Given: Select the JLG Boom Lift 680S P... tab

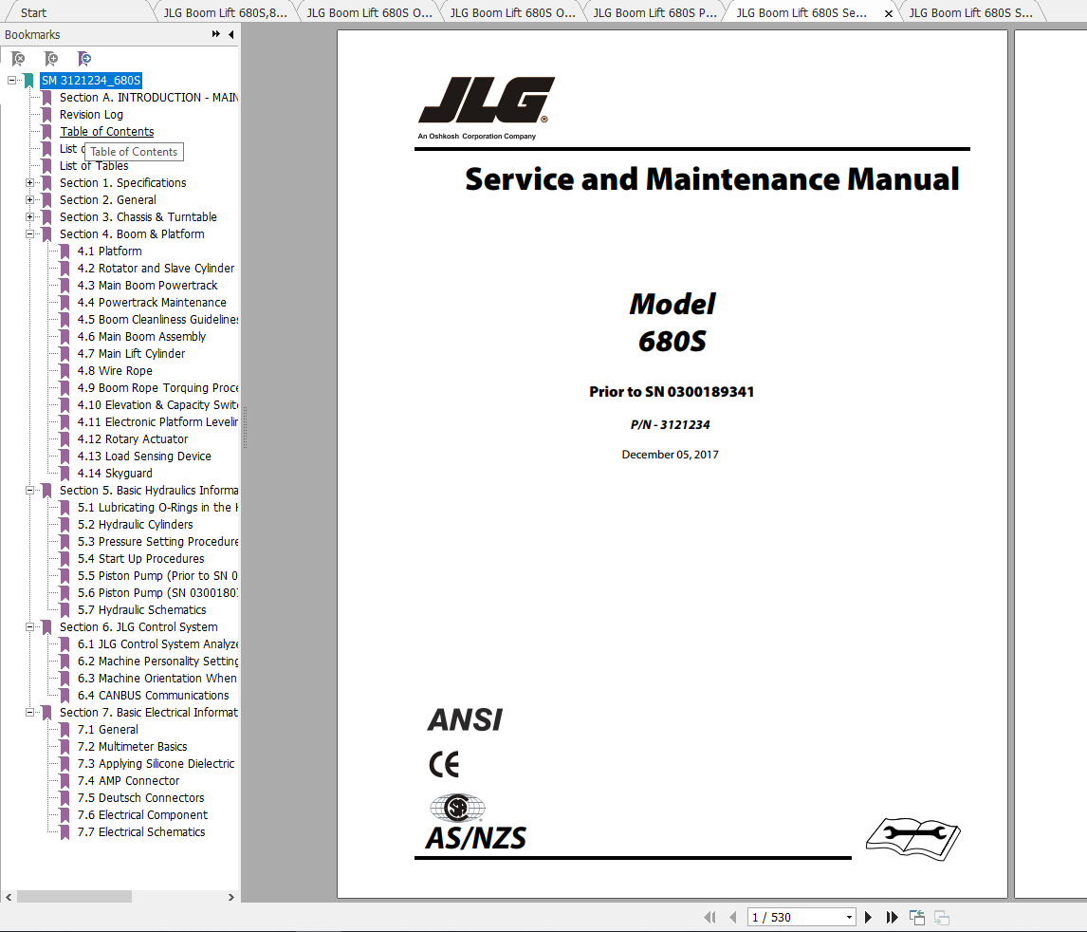Looking at the screenshot, I should (x=654, y=12).
